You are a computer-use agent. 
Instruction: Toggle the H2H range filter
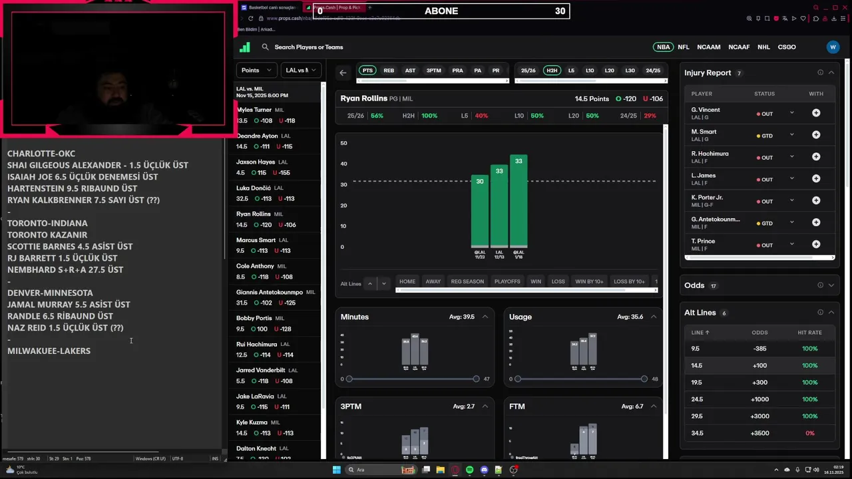[551, 71]
